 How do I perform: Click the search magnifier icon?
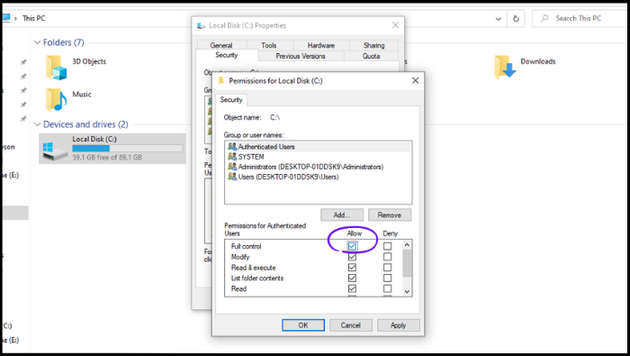click(x=544, y=18)
